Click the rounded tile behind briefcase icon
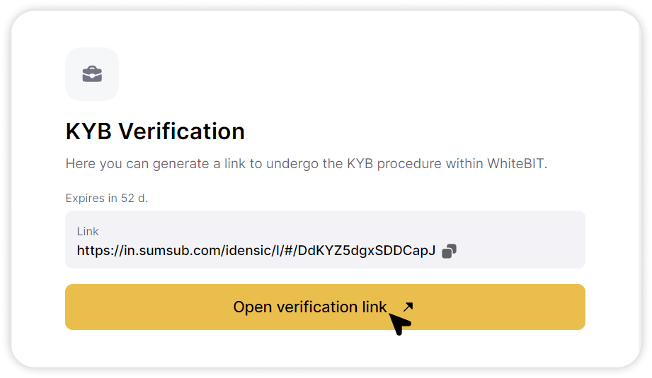Image resolution: width=652 pixels, height=378 pixels. [92, 74]
